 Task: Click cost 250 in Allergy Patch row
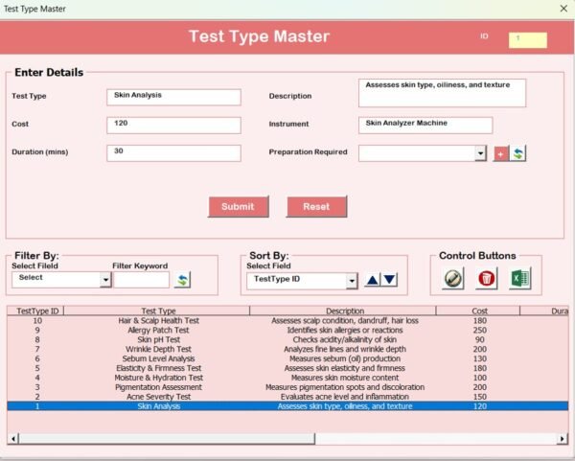tap(480, 330)
